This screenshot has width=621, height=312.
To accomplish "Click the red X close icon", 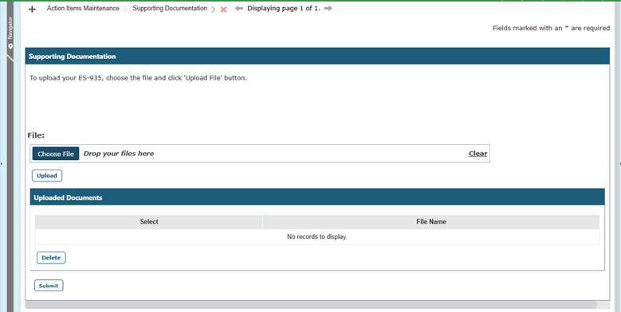I will click(223, 10).
